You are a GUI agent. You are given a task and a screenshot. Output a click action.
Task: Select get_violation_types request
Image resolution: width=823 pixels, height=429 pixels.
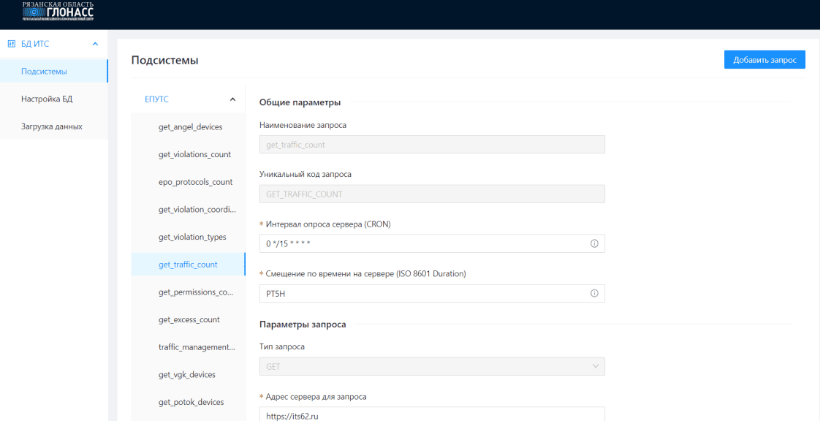(192, 237)
